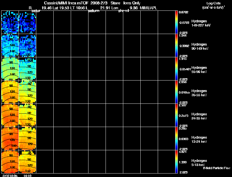
Task: Click the '2.056' colorbar maximum value
Action: (x=183, y=82)
